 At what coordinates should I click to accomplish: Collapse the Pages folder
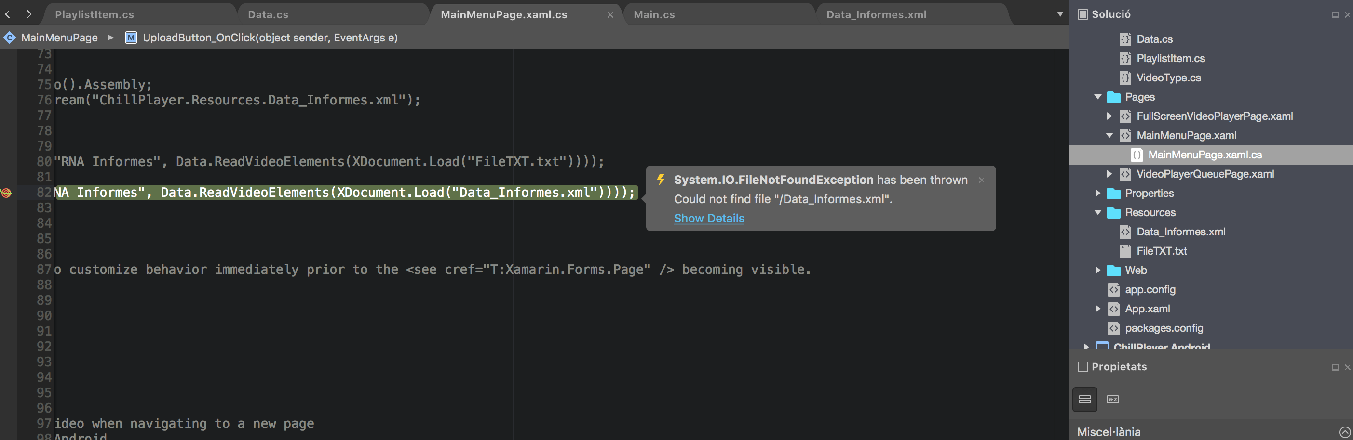pyautogui.click(x=1098, y=97)
